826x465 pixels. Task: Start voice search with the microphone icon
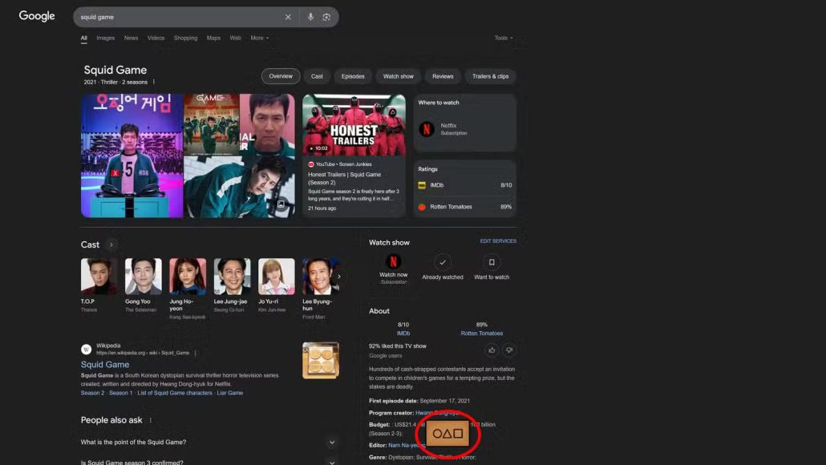pyautogui.click(x=310, y=17)
